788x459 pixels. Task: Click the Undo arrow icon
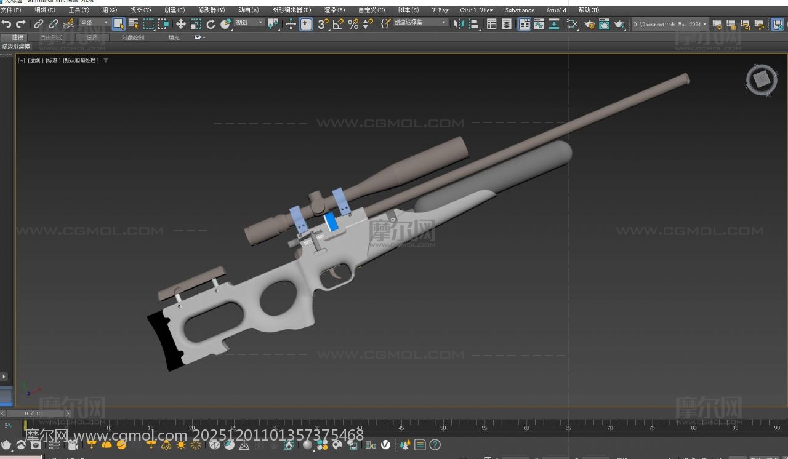coord(6,24)
